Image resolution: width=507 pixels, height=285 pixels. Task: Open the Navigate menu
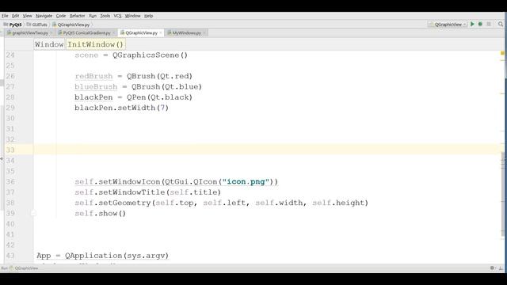pyautogui.click(x=44, y=16)
